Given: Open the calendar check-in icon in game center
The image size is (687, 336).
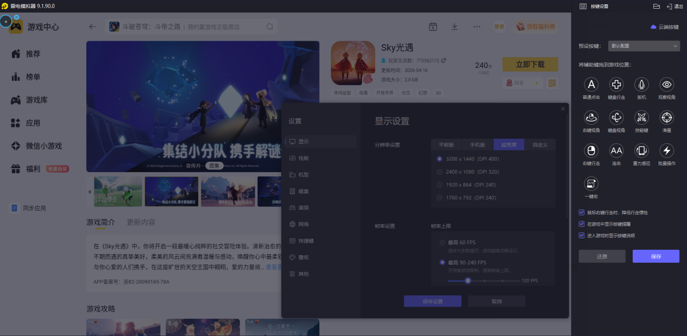Looking at the screenshot, I should pyautogui.click(x=433, y=27).
